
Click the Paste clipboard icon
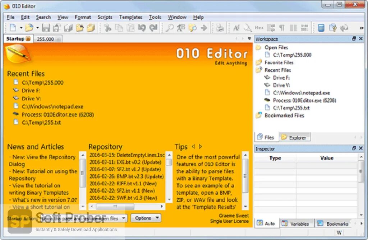pos(130,28)
